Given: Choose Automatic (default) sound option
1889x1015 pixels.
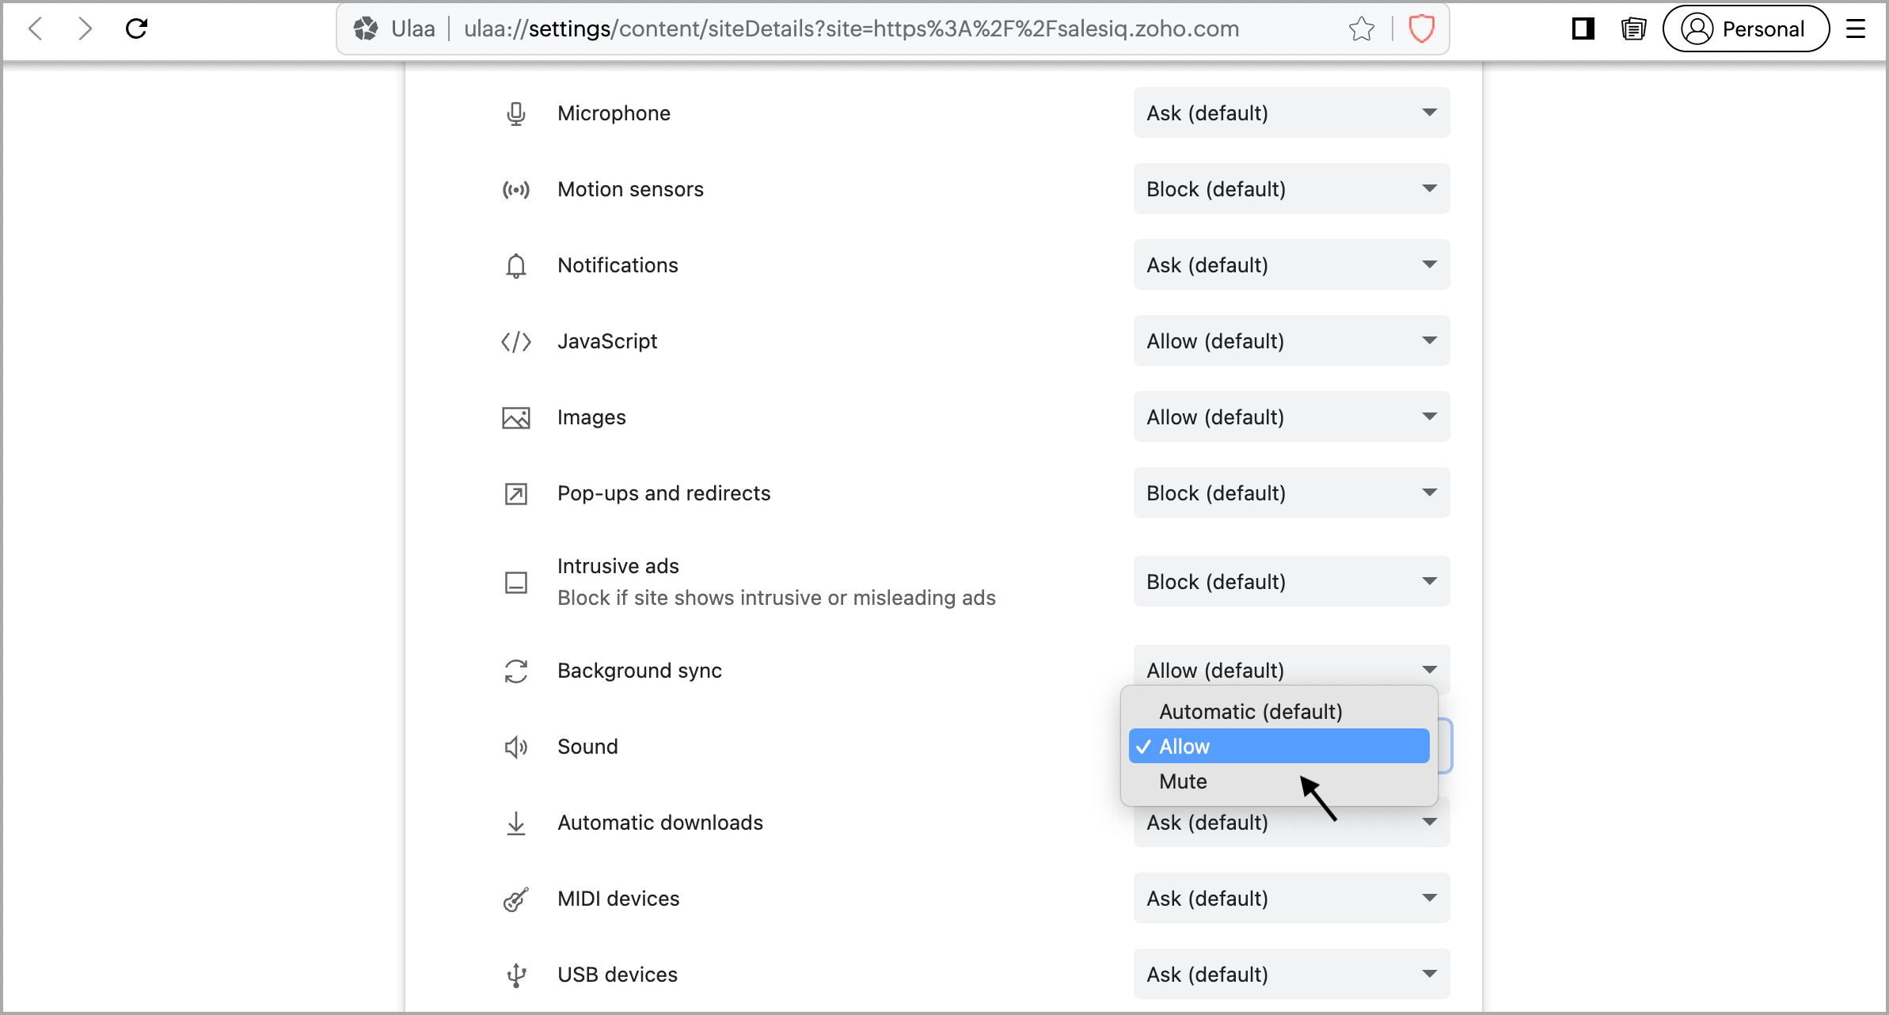Looking at the screenshot, I should click(1251, 712).
